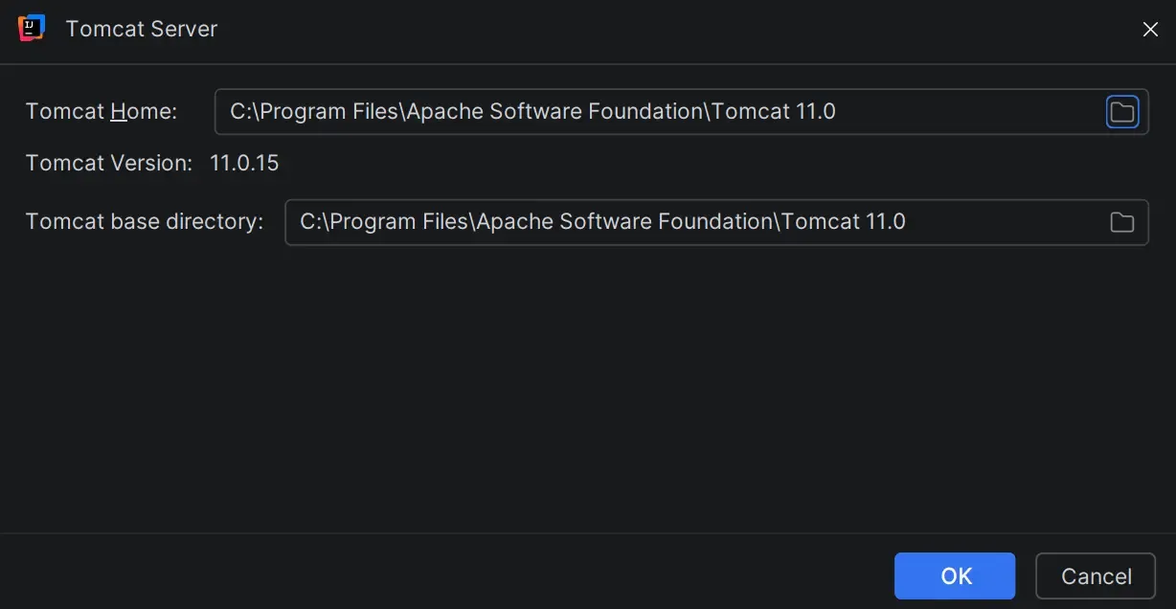The image size is (1176, 609).
Task: Click blank footer area left of OK
Action: coord(431,575)
